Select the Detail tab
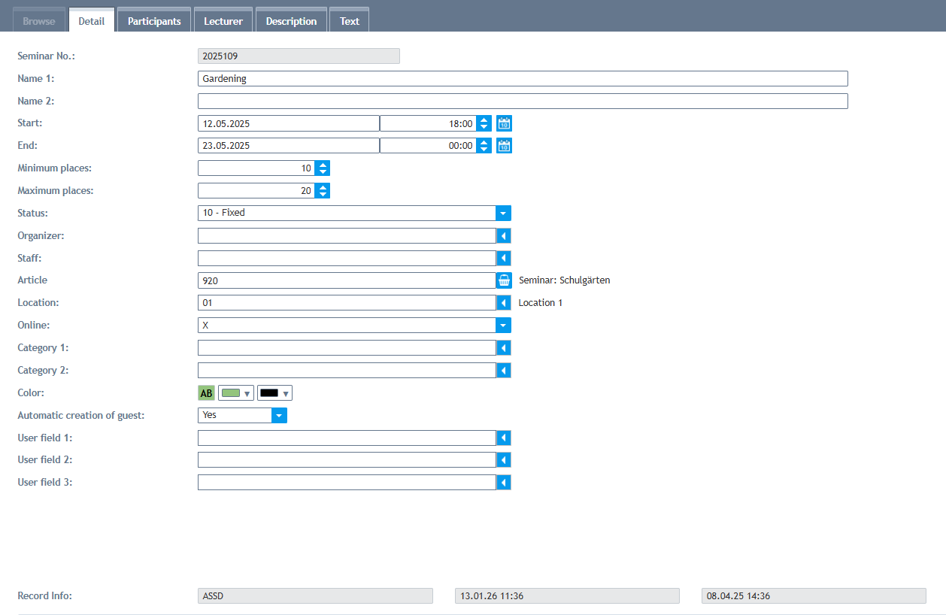Image resolution: width=946 pixels, height=615 pixels. pyautogui.click(x=92, y=21)
